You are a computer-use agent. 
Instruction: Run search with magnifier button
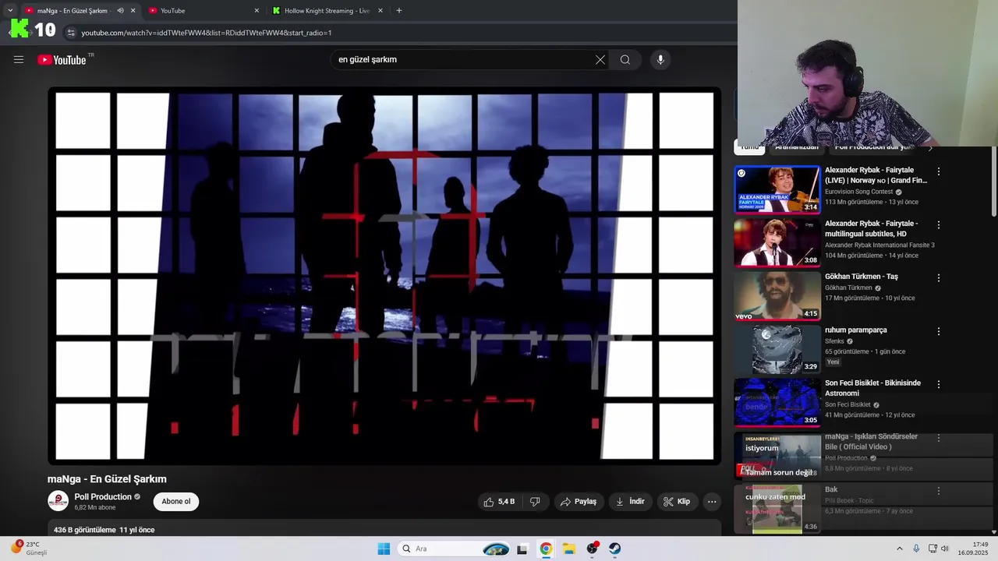pos(625,60)
